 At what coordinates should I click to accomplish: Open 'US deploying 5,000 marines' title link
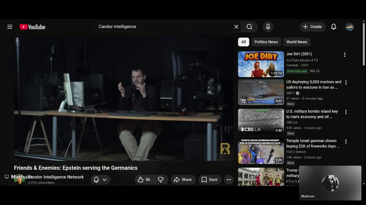(314, 85)
